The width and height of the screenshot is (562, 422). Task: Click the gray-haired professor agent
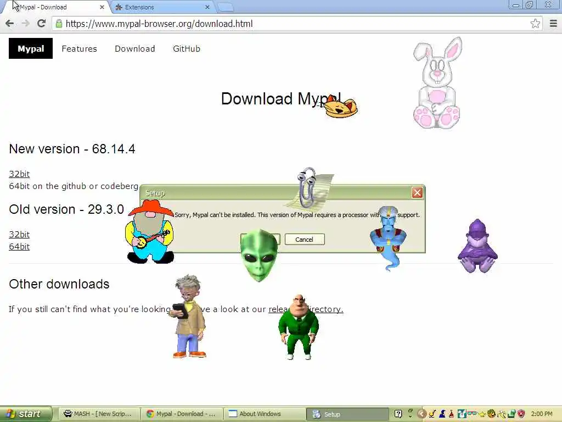click(x=188, y=316)
